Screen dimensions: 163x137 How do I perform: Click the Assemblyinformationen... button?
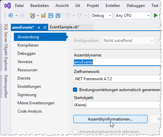click(x=110, y=119)
